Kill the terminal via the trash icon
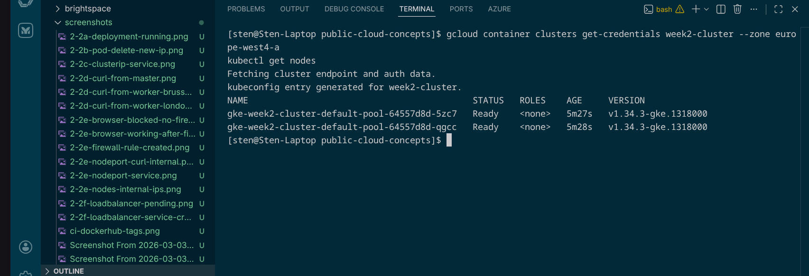This screenshot has width=809, height=276. (737, 9)
